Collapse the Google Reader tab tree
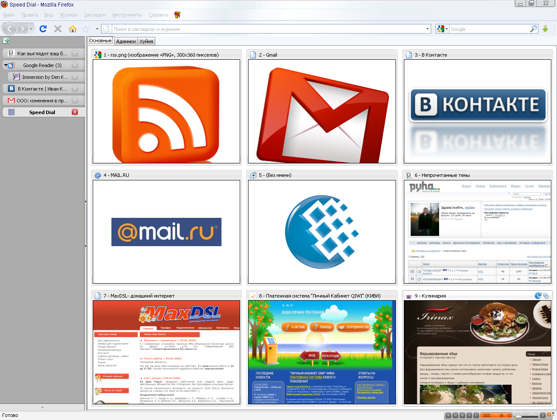 (x=6, y=65)
